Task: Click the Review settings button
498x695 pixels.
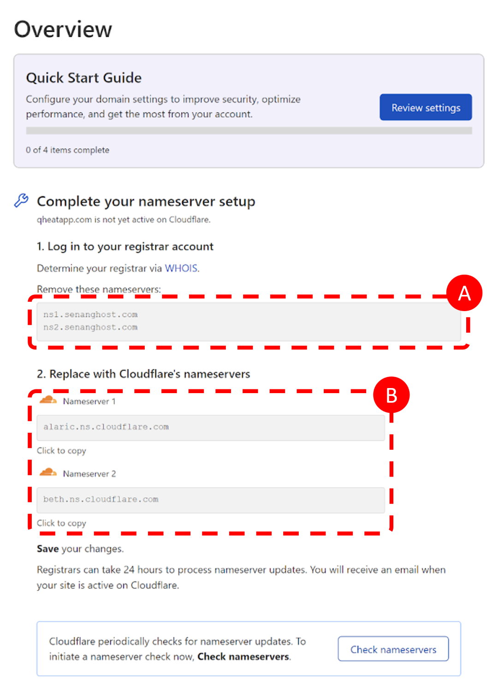Action: (x=426, y=107)
